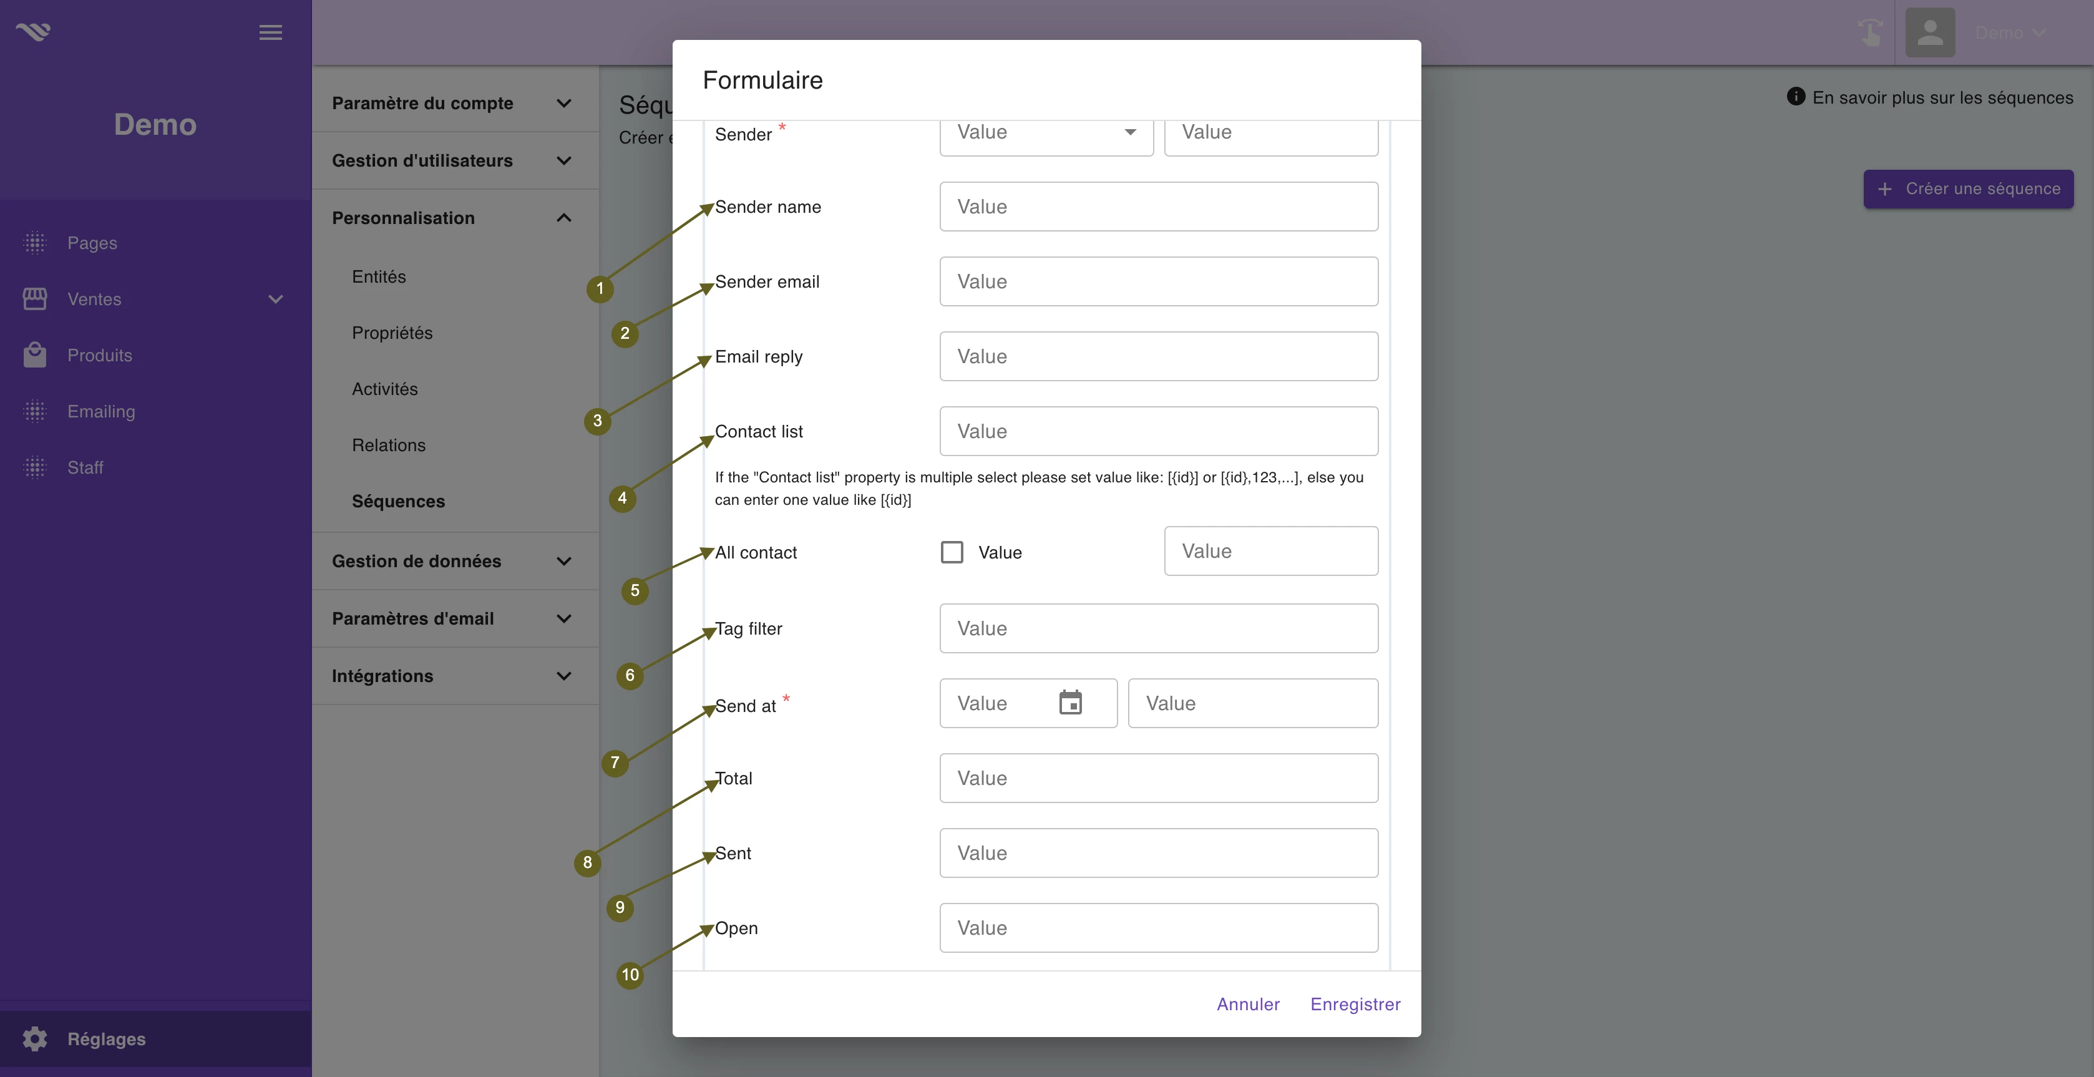Click the Open input field
This screenshot has width=2094, height=1077.
[1158, 927]
